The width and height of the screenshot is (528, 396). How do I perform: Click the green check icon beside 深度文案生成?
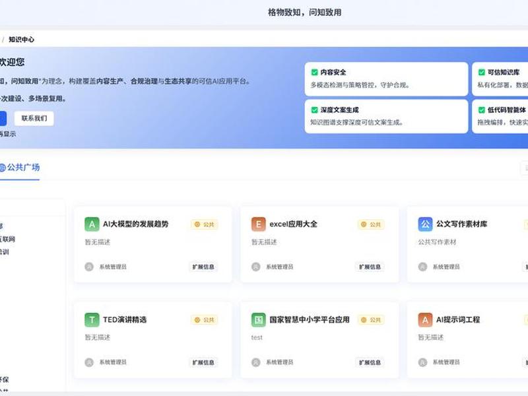coord(315,110)
